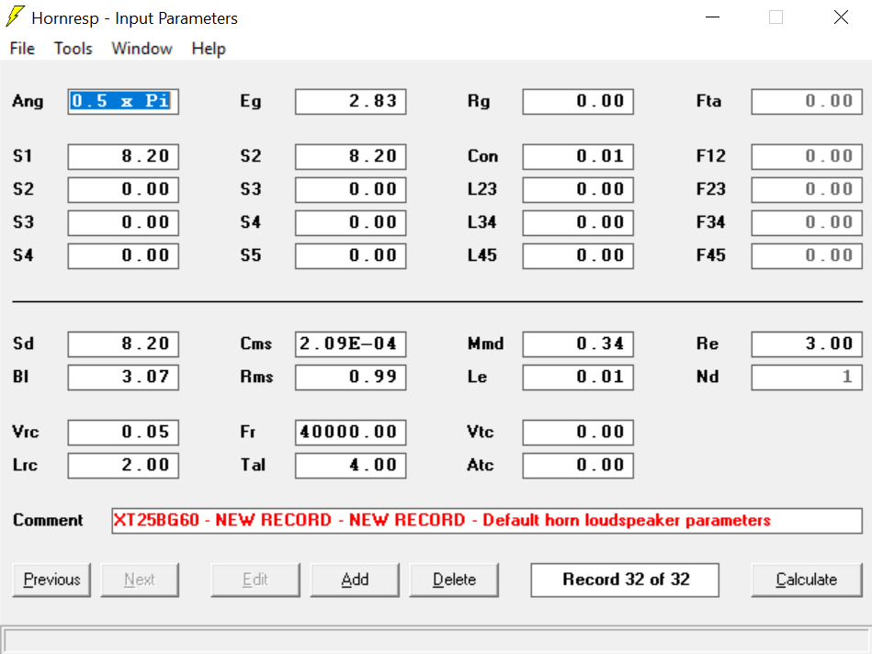Viewport: 872px width, 654px height.
Task: Click the Con field showing 0.01
Action: point(578,157)
